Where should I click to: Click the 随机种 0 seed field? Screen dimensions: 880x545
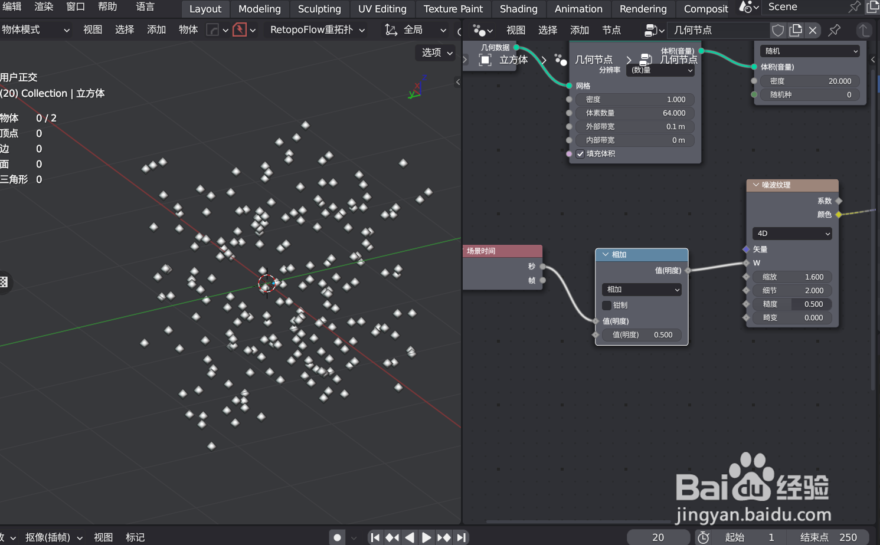[x=810, y=95]
